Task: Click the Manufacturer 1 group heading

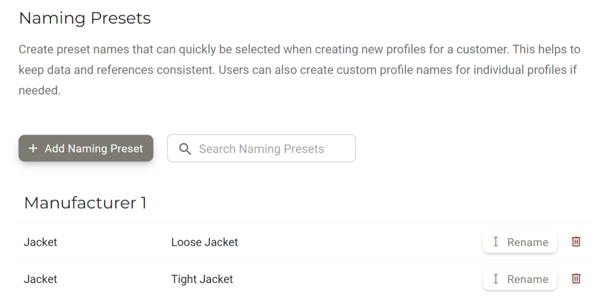Action: pyautogui.click(x=85, y=202)
